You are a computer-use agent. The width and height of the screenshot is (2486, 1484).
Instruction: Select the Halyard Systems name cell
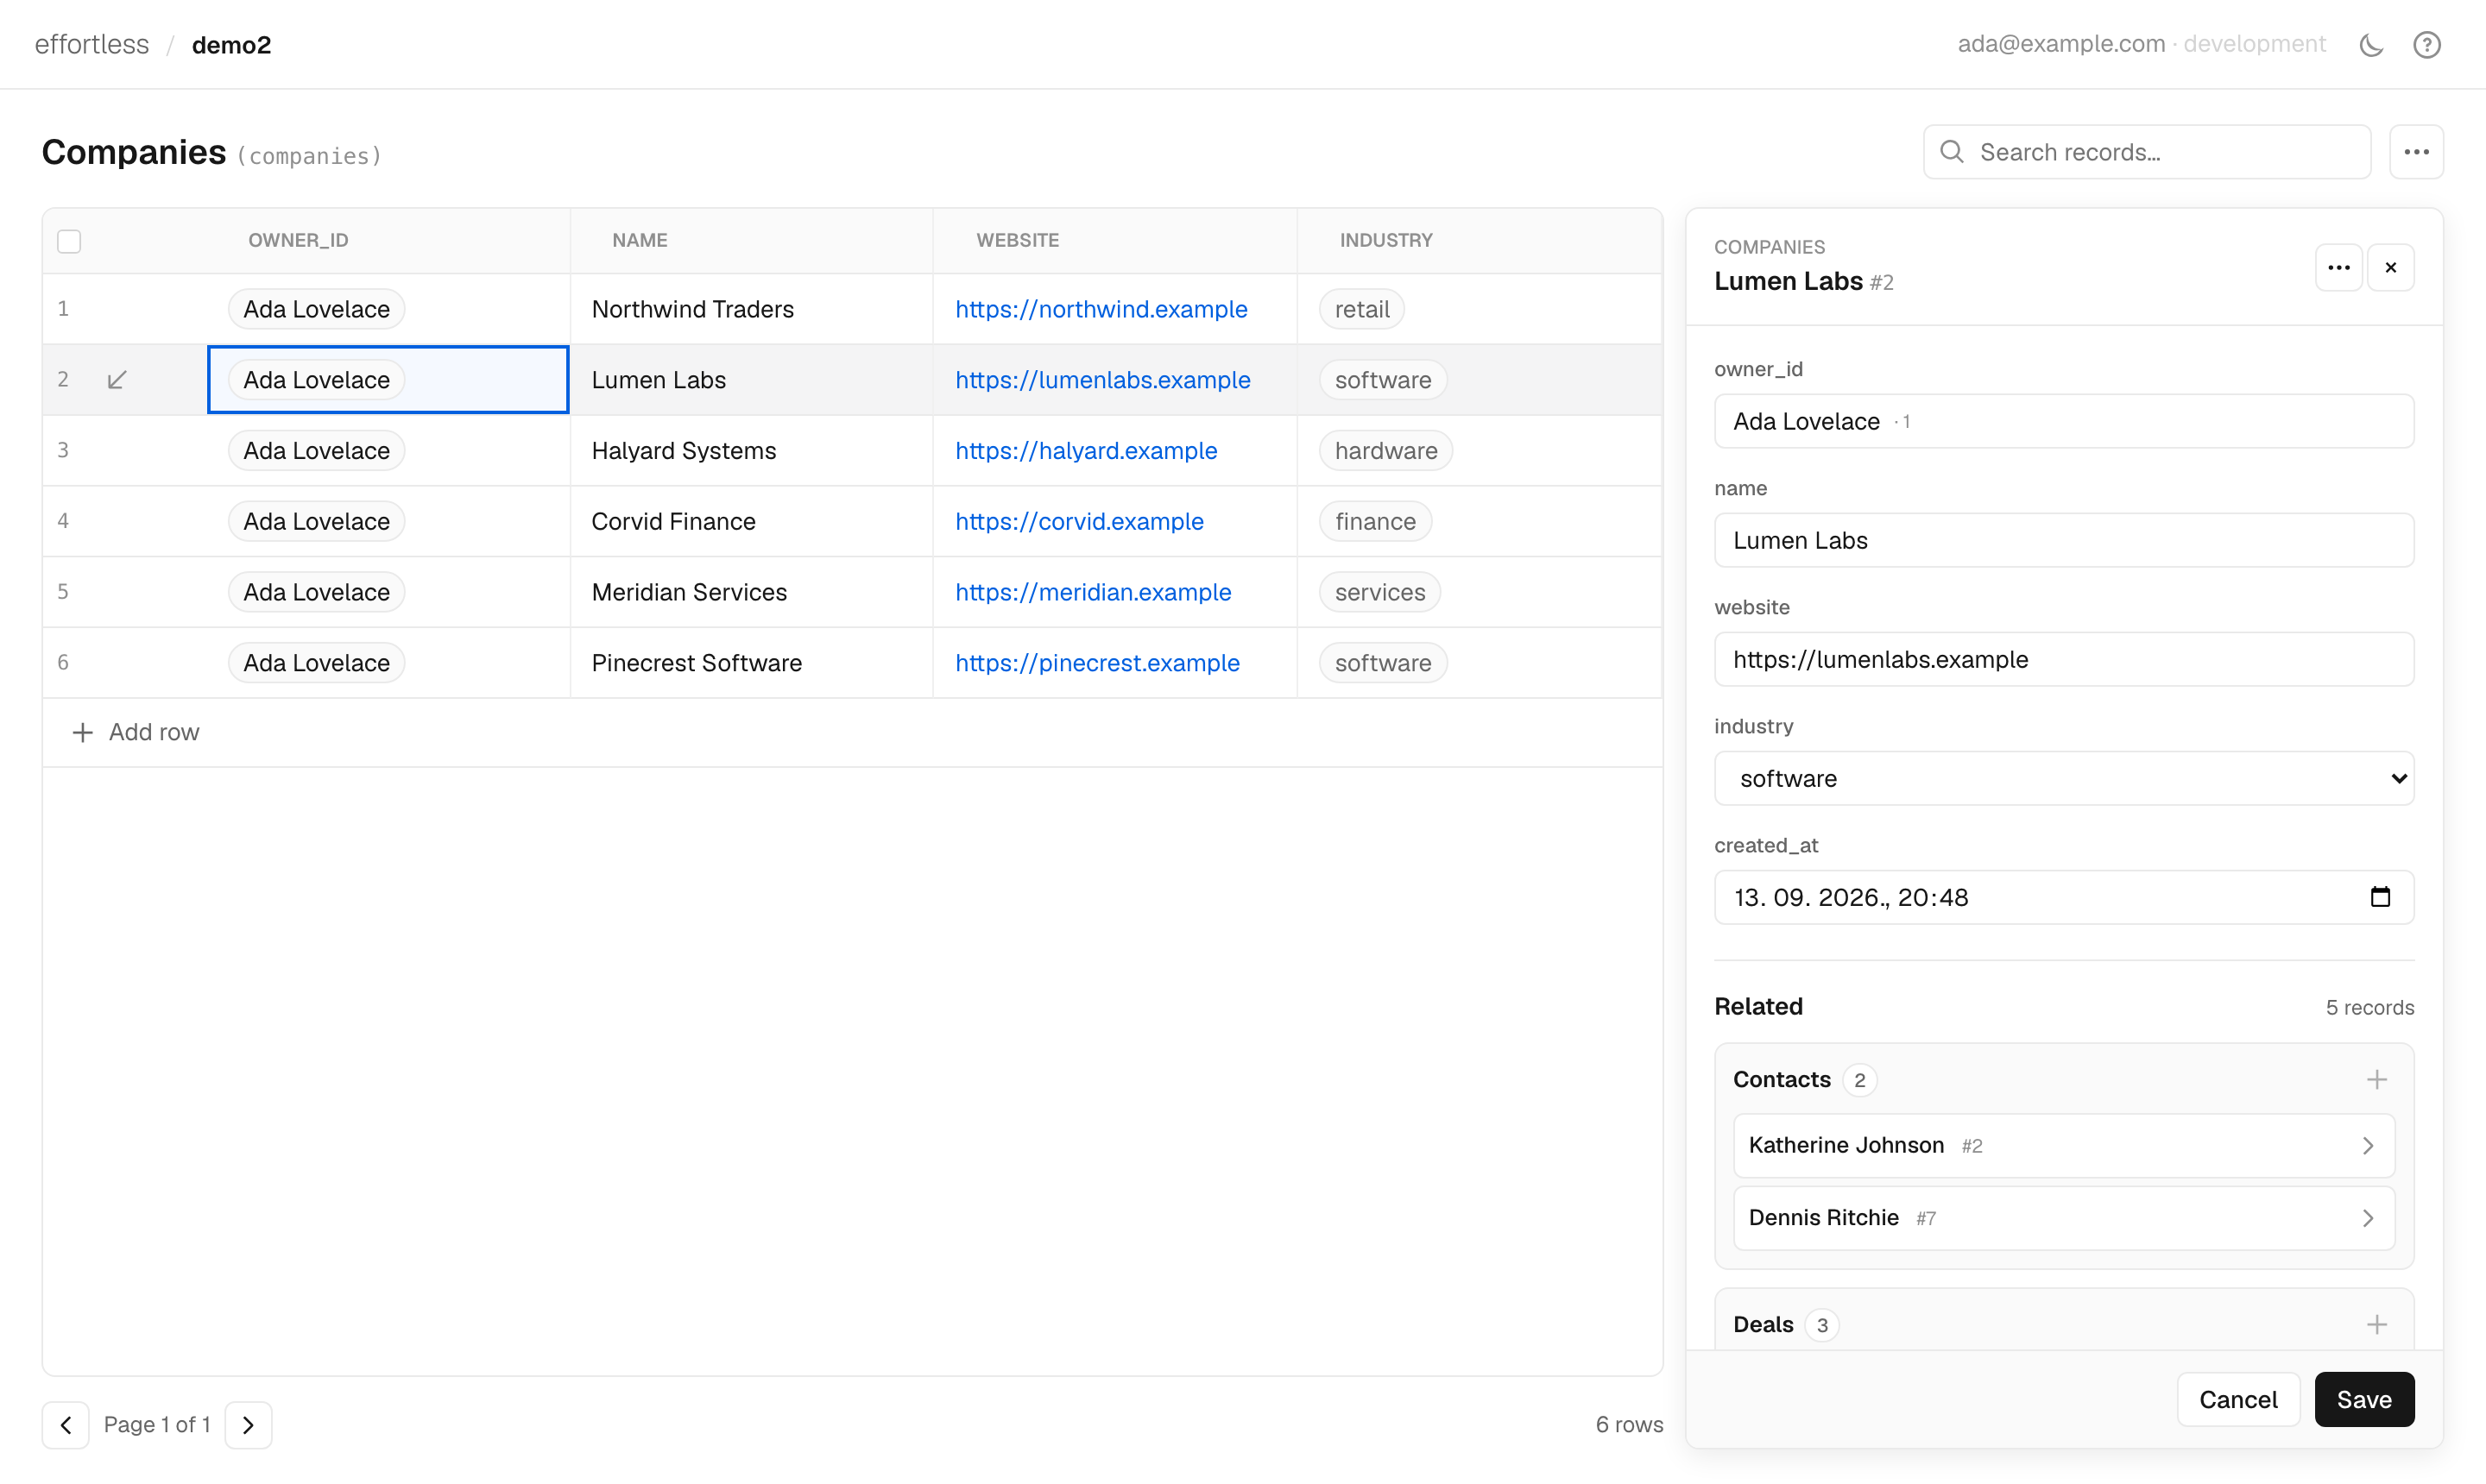[x=751, y=451]
